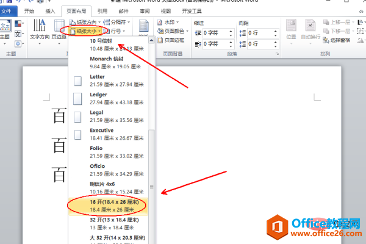Select Monarch 信封 paper size
The width and height of the screenshot is (366, 244).
[109, 63]
